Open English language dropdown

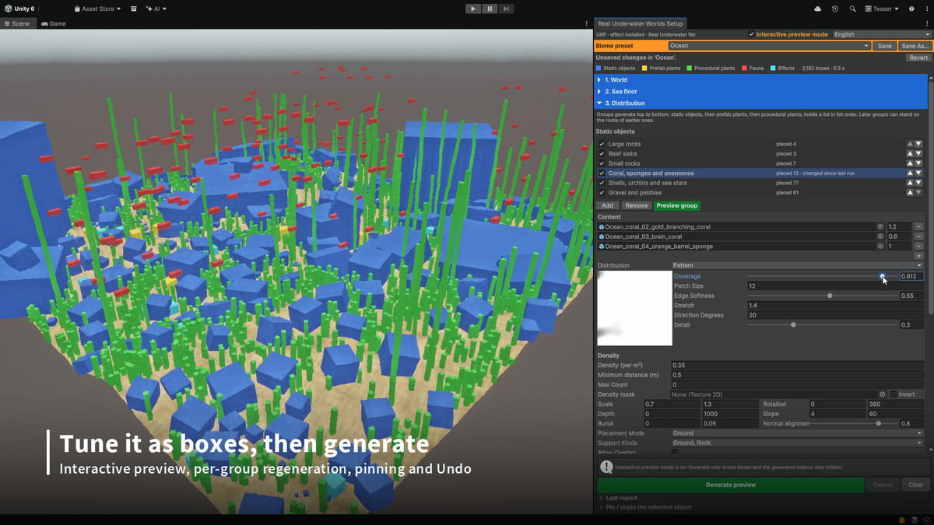pyautogui.click(x=881, y=34)
